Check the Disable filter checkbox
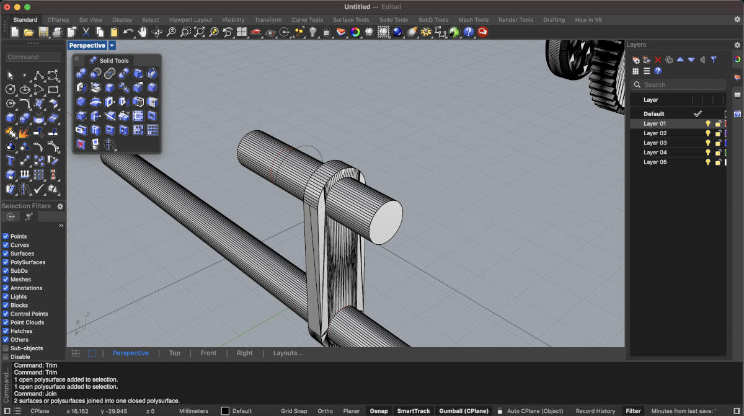This screenshot has height=416, width=744. click(x=6, y=357)
